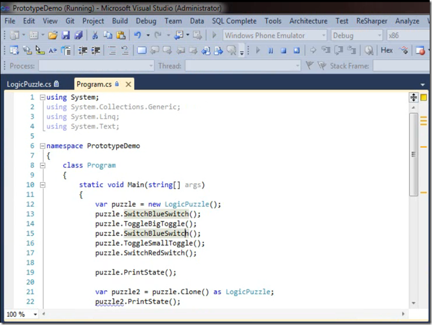Click the horizontal scrollbar right arrow
432x325 pixels.
click(x=403, y=314)
